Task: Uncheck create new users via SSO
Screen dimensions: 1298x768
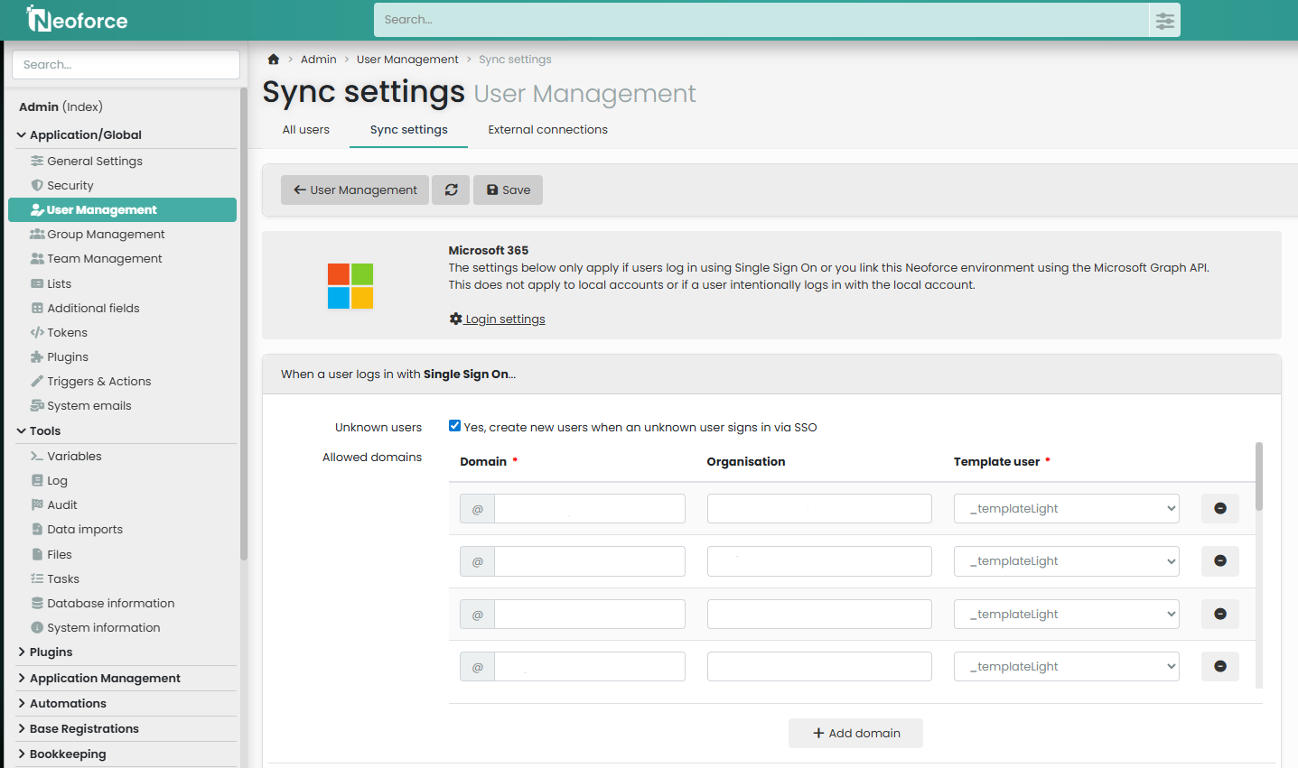Action: point(455,426)
